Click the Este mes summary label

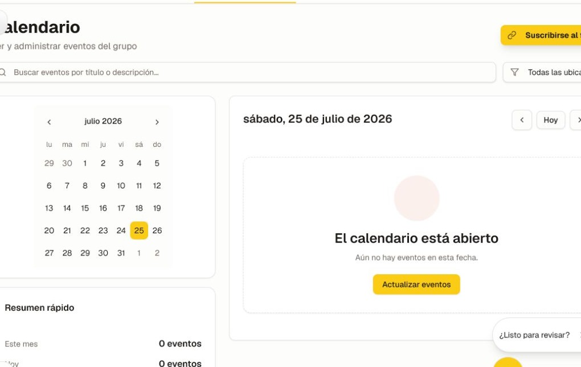(x=21, y=344)
